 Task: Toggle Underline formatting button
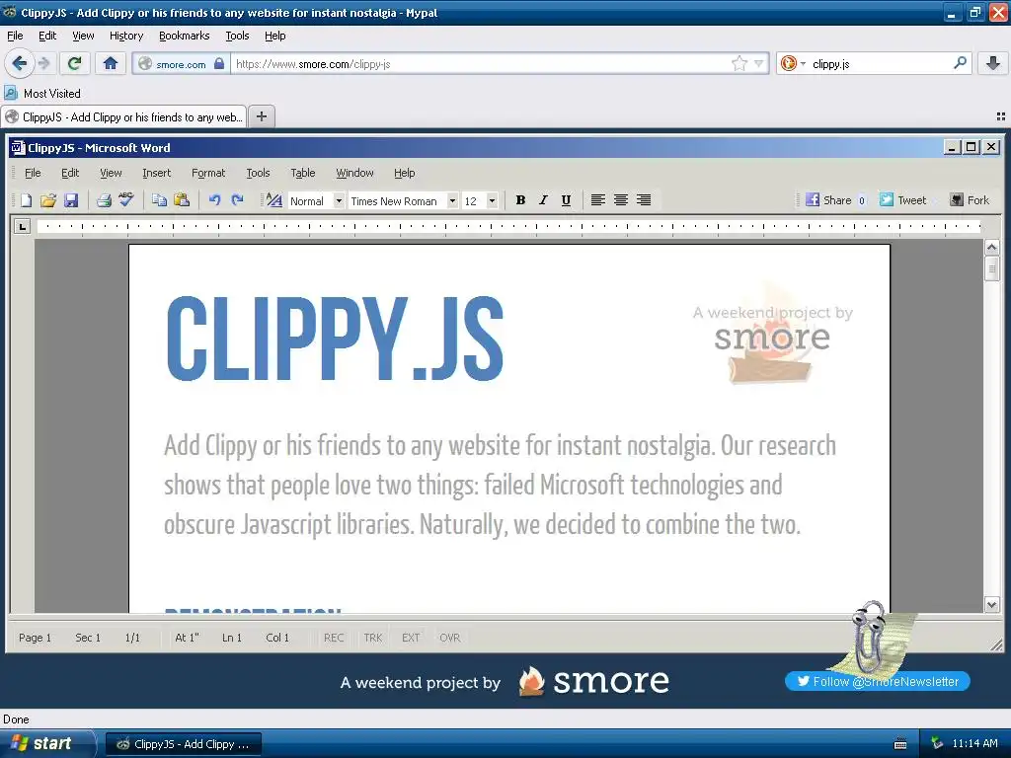(x=566, y=200)
